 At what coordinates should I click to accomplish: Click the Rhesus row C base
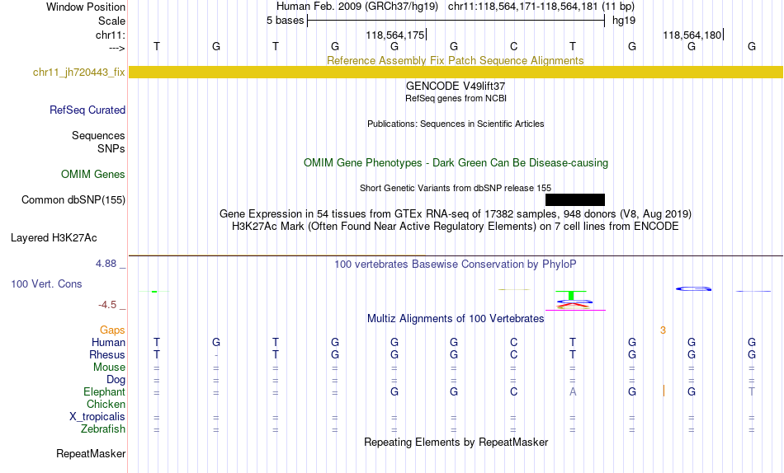pos(513,354)
